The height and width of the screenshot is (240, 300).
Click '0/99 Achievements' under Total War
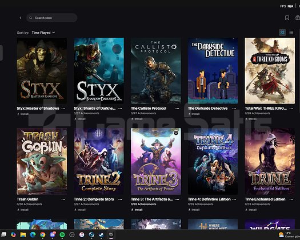click(x=258, y=113)
